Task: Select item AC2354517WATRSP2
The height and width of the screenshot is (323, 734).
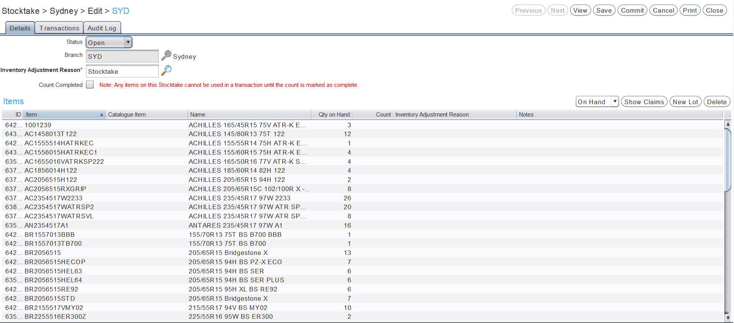Action: click(363, 207)
